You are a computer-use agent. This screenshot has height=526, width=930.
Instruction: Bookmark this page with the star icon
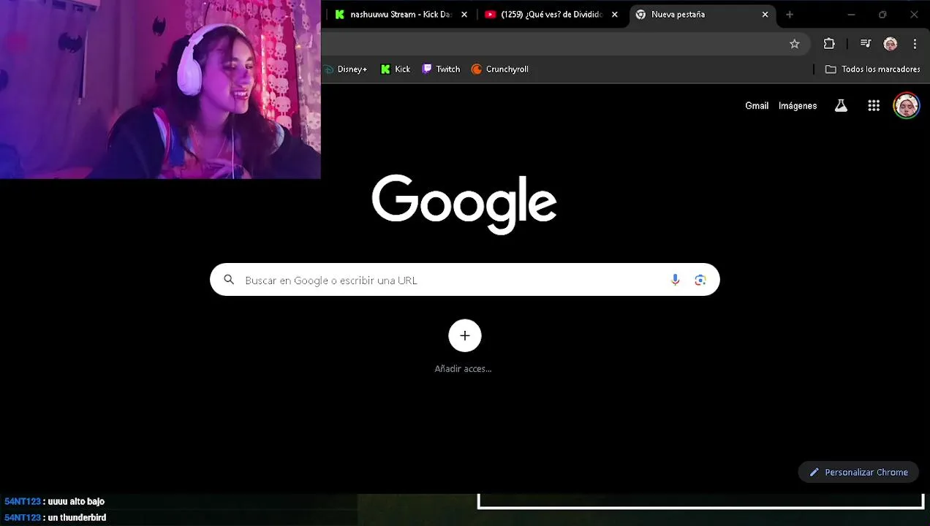tap(795, 44)
